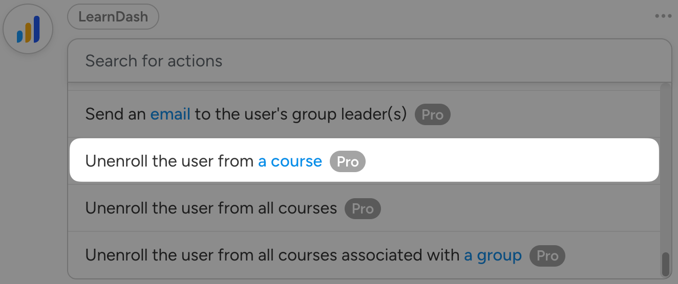The height and width of the screenshot is (284, 678).
Task: Click the blue 'a group' link
Action: pos(493,255)
